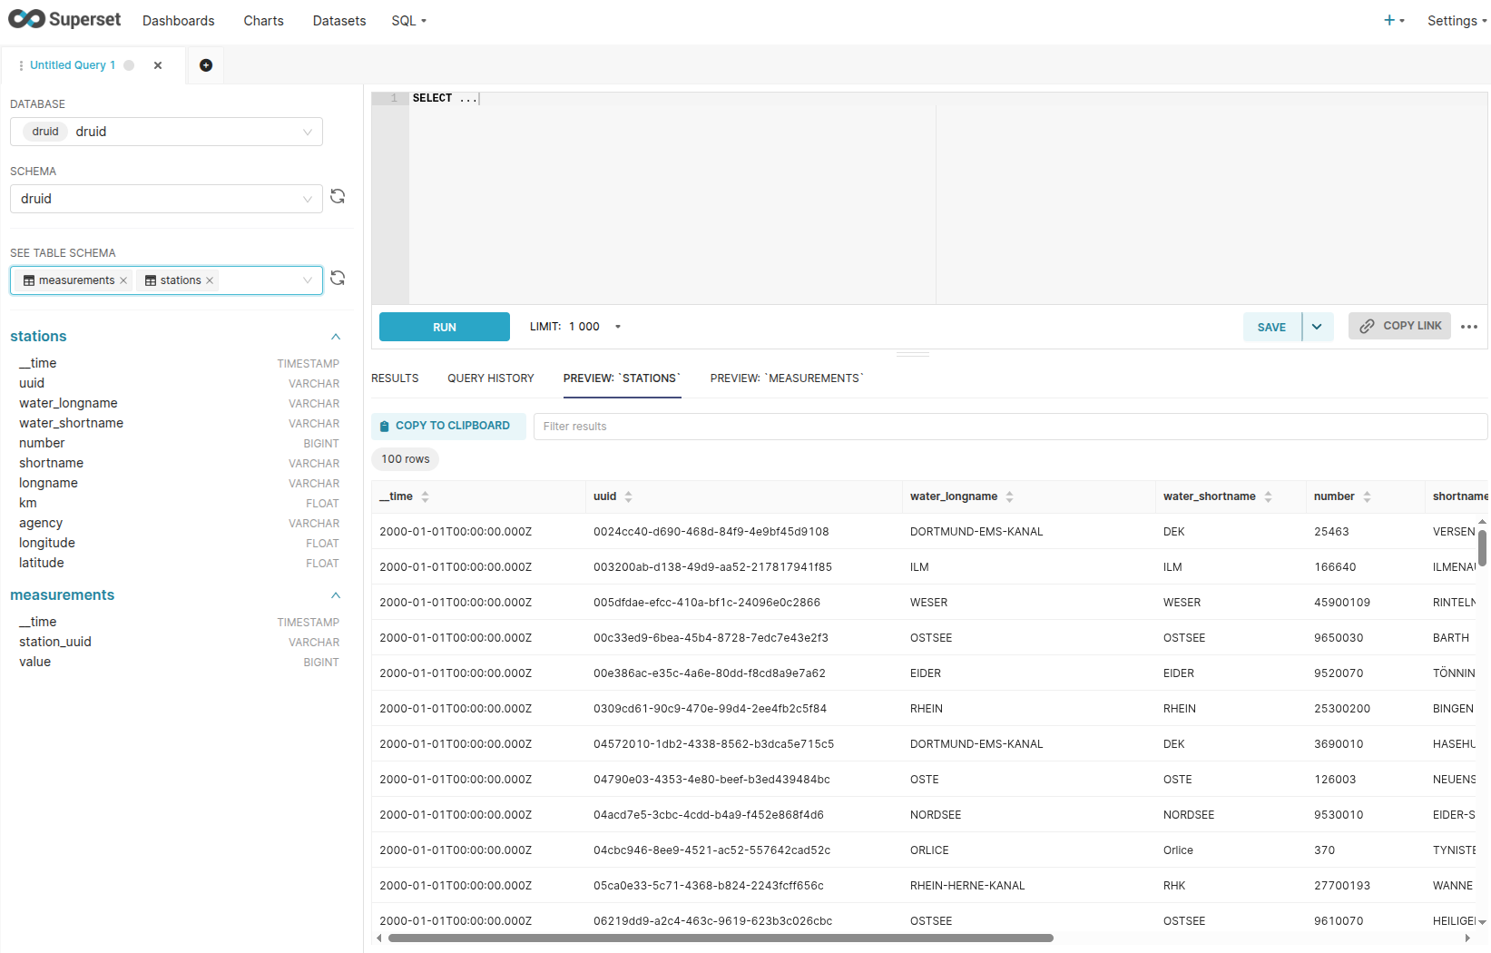Open the row LIMIT dropdown
Viewport: 1491px width, 953px height.
617,327
